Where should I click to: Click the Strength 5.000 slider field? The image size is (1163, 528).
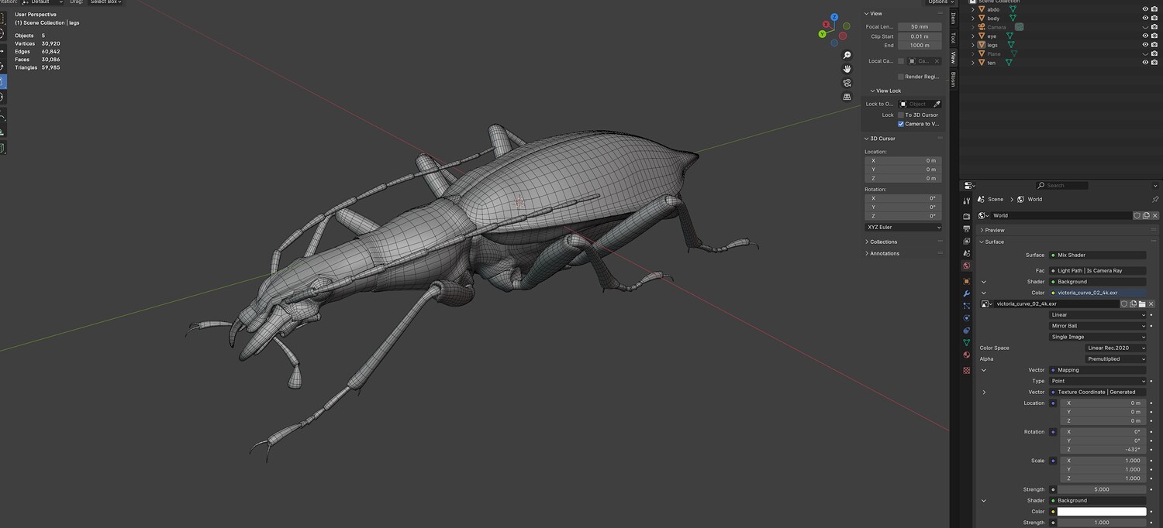click(1102, 489)
